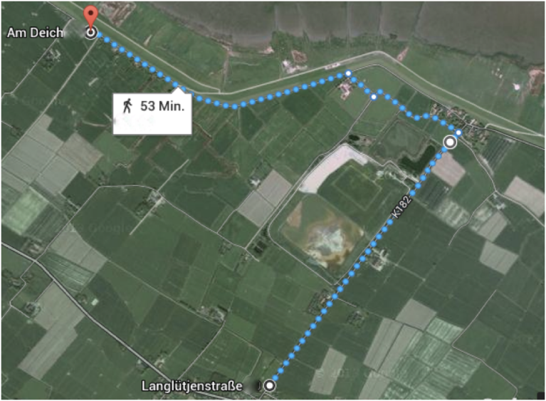Select the Langlütjenstraße start point circle
This screenshot has width=546, height=401.
click(270, 385)
